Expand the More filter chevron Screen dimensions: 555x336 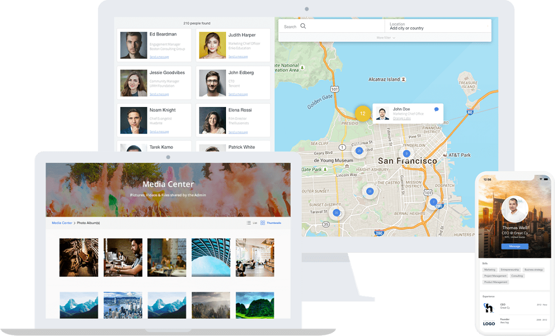click(x=394, y=38)
